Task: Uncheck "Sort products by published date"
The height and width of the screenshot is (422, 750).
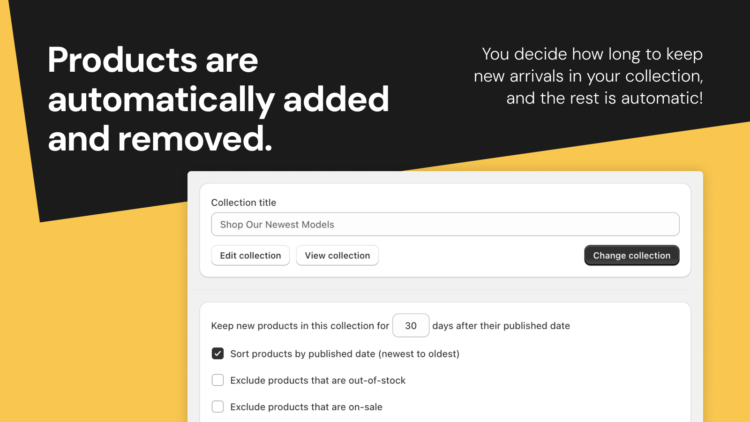Action: [217, 354]
